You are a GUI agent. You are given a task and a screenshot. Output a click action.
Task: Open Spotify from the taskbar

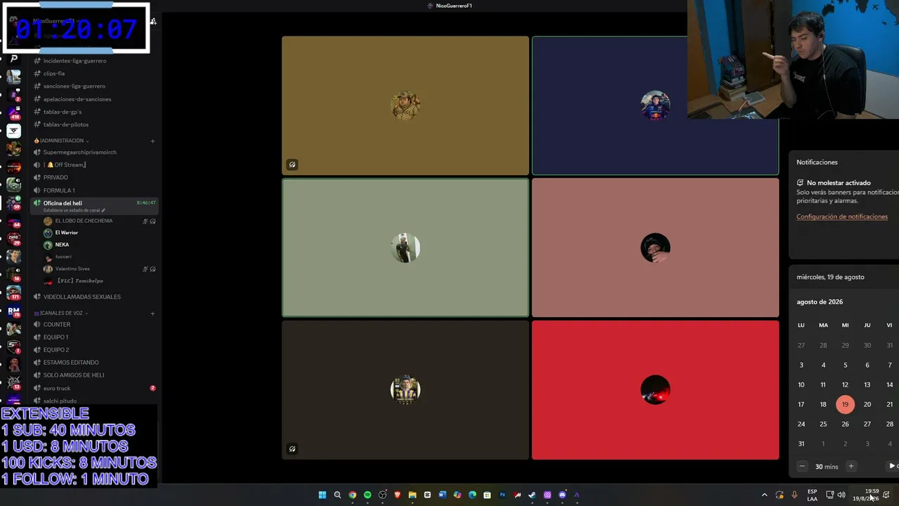coord(367,495)
